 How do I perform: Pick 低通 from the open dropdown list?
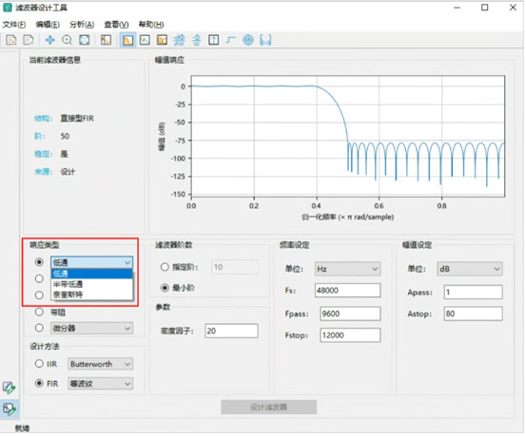click(91, 275)
